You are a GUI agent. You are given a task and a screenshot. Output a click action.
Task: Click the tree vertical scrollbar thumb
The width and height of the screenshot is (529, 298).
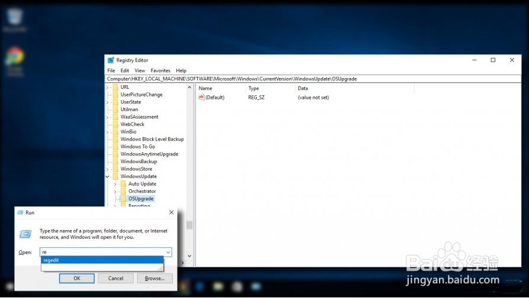tap(189, 225)
